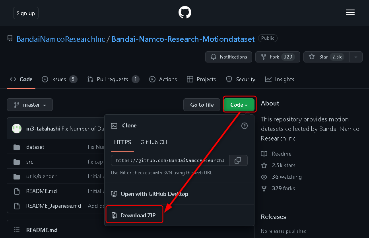This screenshot has height=238, width=369.
Task: Click the Issues counter badge 5
Action: [x=73, y=80]
